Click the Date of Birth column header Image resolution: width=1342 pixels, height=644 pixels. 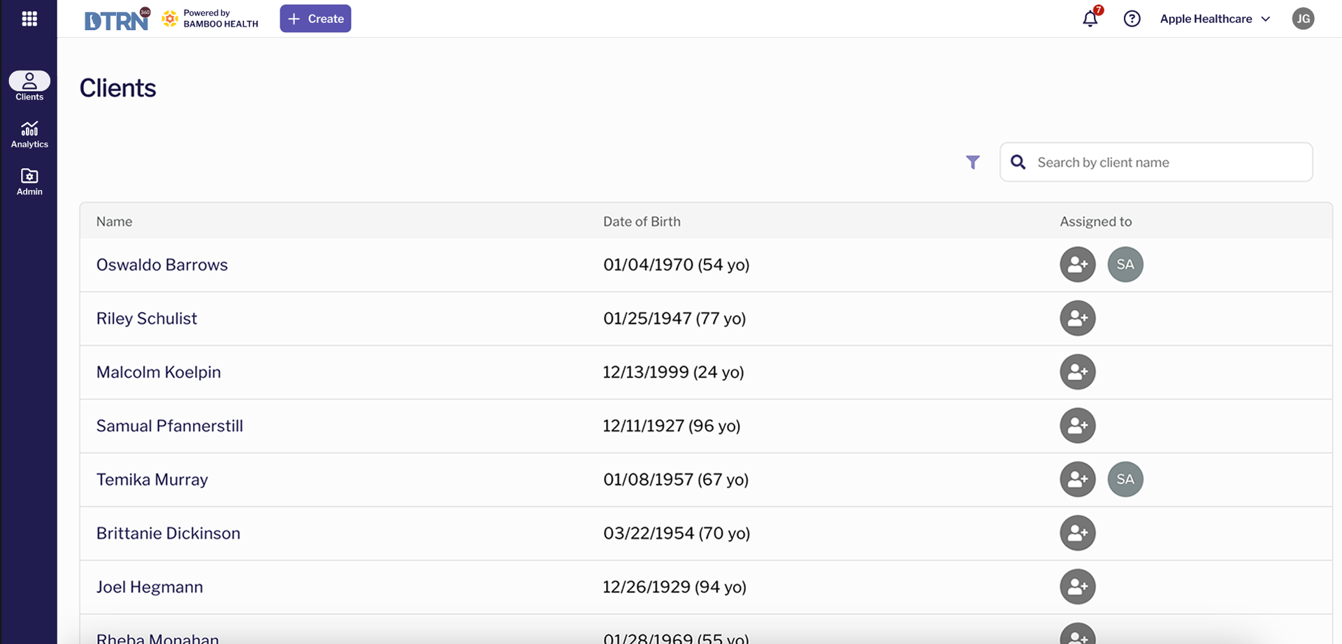pyautogui.click(x=642, y=221)
